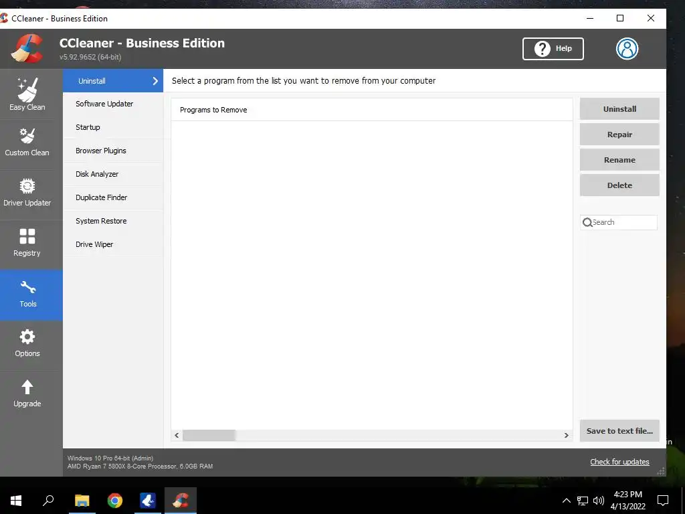Open the notification center icon
This screenshot has width=685, height=514.
click(663, 501)
